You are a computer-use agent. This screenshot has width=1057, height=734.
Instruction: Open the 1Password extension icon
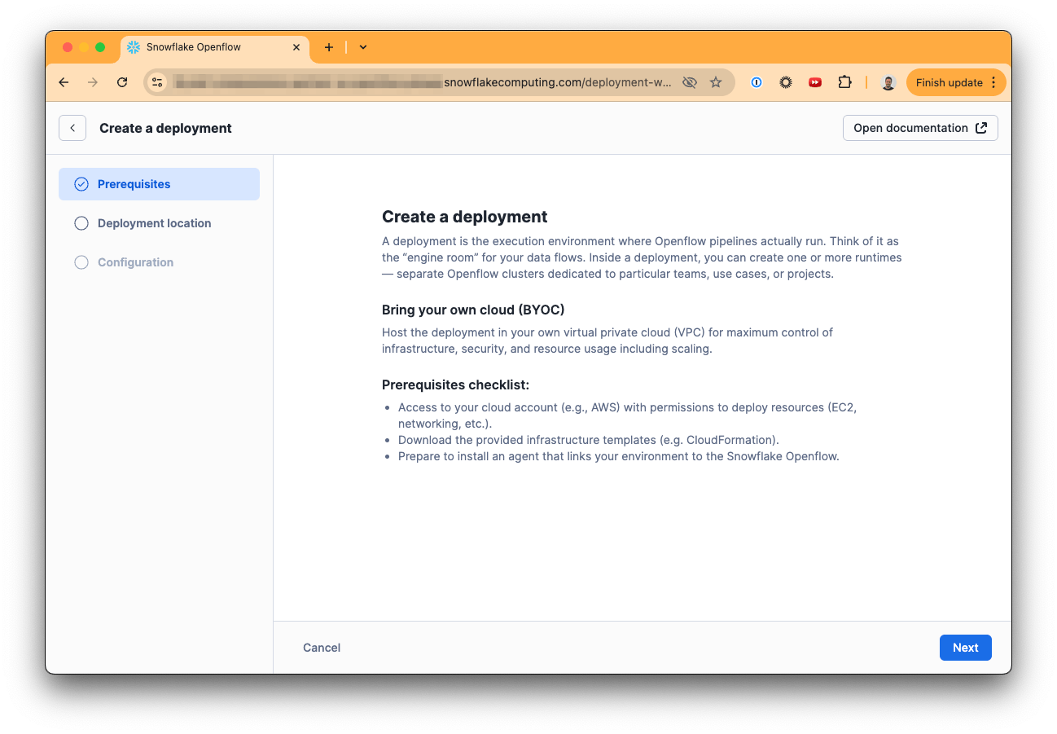point(757,82)
